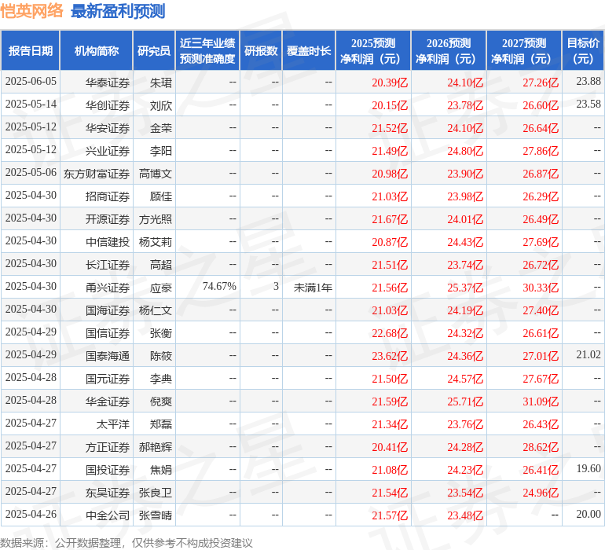Click the 2027预测净利润 column header
The width and height of the screenshot is (605, 550).
tap(524, 51)
